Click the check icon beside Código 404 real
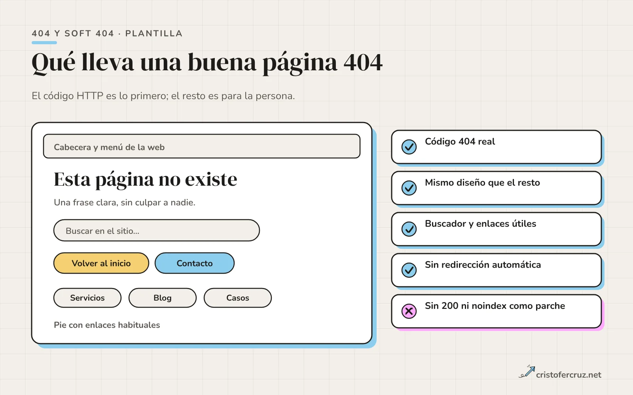The image size is (633, 395). click(409, 147)
